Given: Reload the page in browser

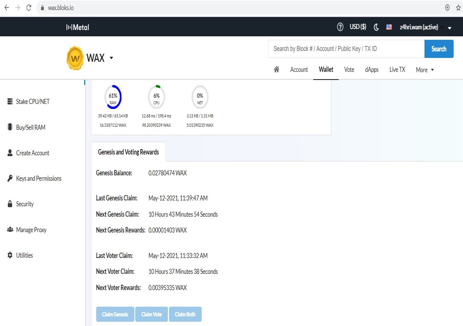Looking at the screenshot, I should pyautogui.click(x=29, y=8).
